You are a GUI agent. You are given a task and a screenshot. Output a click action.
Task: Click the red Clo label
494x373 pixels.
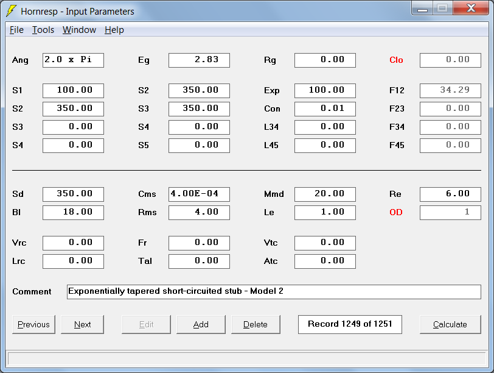tap(396, 60)
